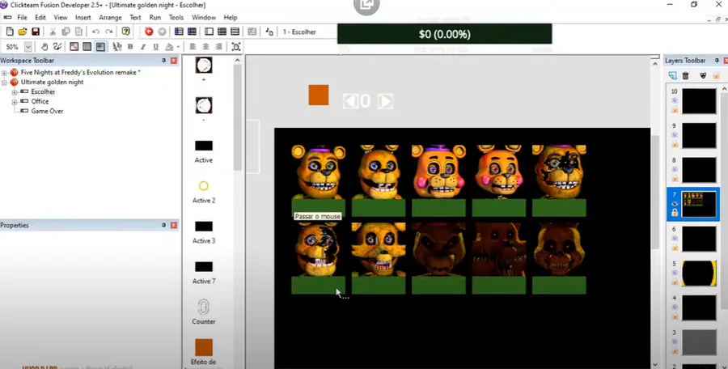Screen dimensions: 728x369
Task: Create a new application with New icon
Action: (10, 32)
